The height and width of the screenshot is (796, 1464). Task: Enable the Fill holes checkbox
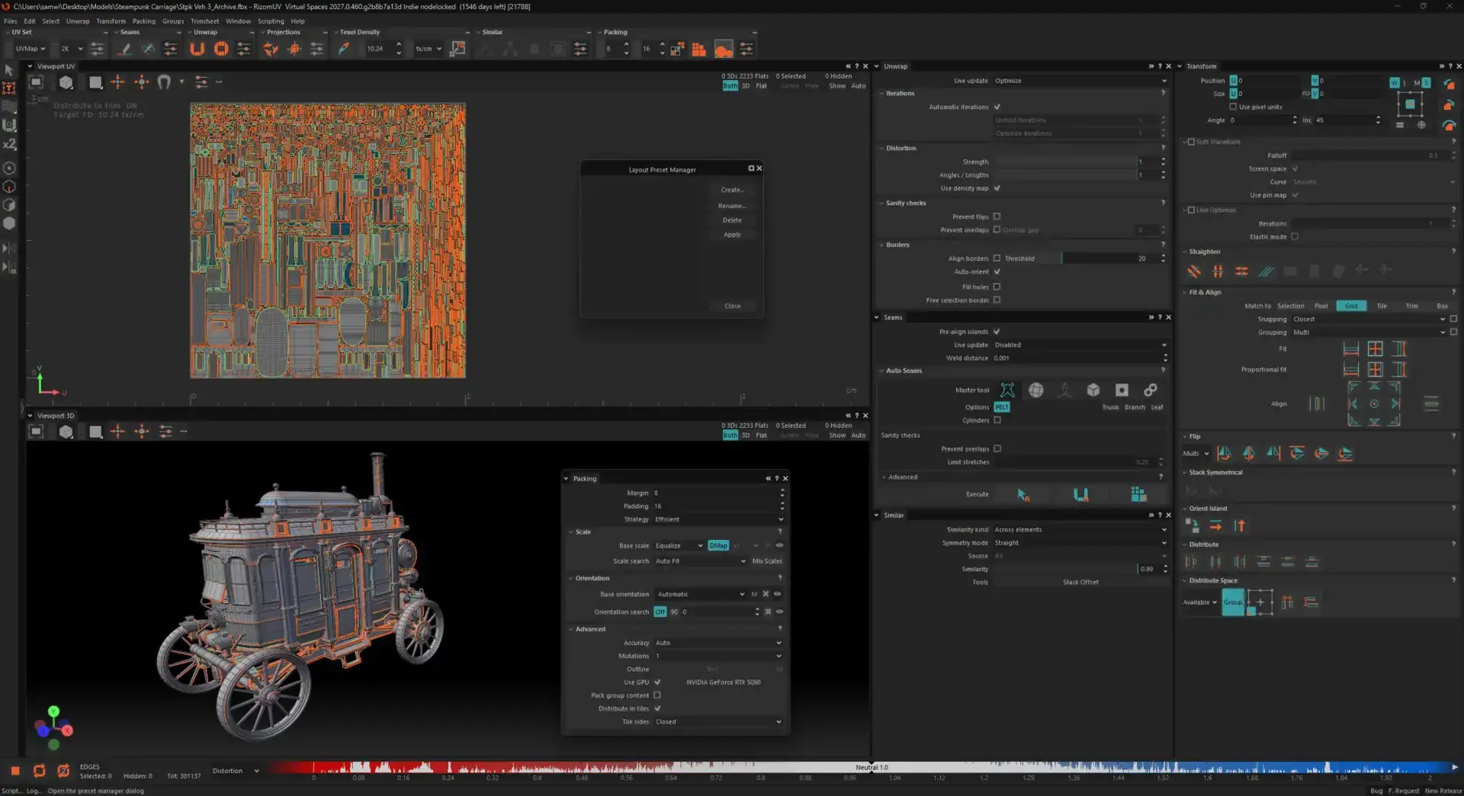[997, 287]
